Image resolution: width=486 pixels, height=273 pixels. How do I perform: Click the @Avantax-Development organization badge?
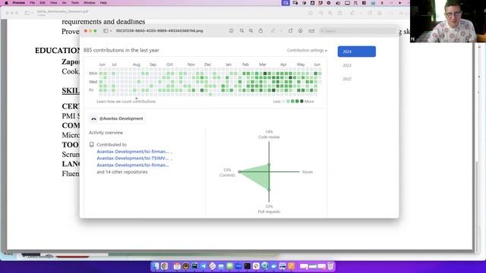click(118, 118)
